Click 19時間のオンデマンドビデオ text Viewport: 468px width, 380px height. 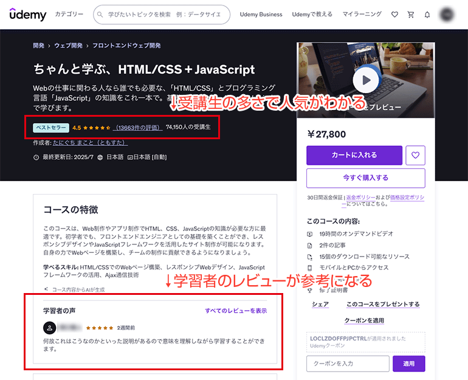(356, 233)
